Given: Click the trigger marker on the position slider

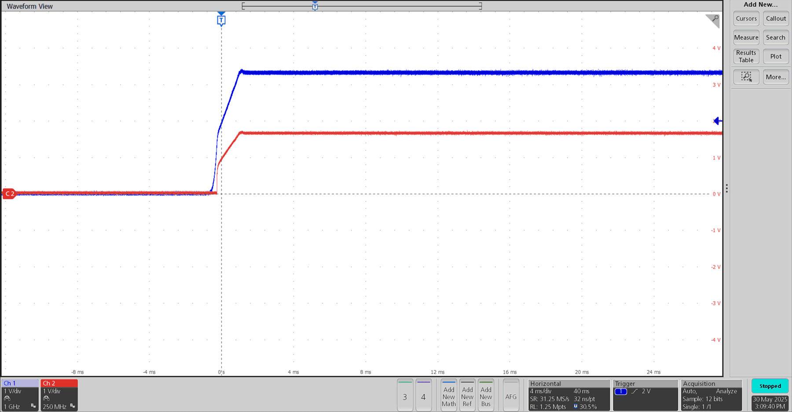Looking at the screenshot, I should click(315, 6).
